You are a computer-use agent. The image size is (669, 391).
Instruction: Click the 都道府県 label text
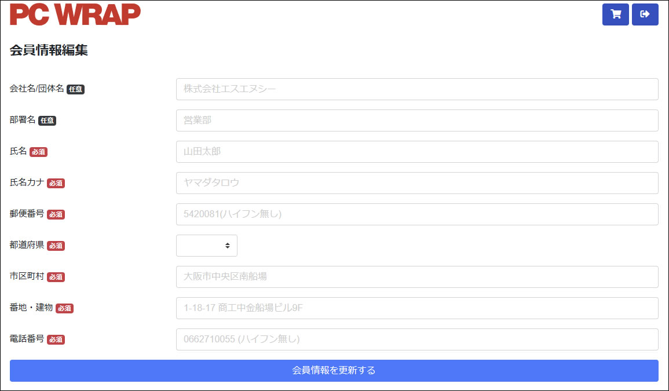coord(27,245)
